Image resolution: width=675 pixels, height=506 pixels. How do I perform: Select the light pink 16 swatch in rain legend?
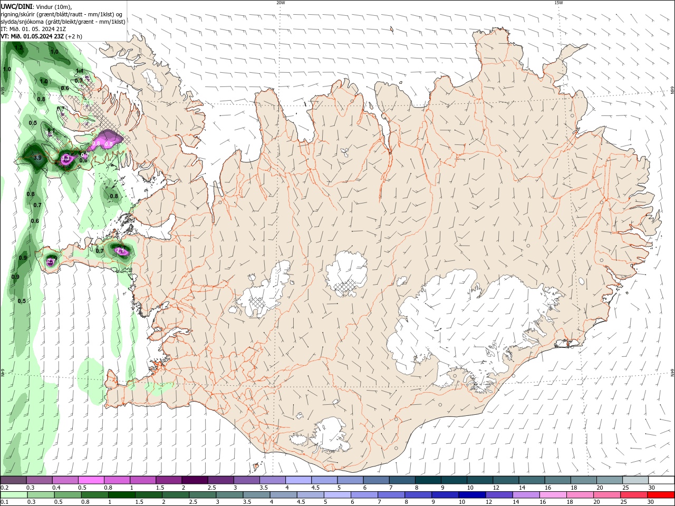coord(553,495)
